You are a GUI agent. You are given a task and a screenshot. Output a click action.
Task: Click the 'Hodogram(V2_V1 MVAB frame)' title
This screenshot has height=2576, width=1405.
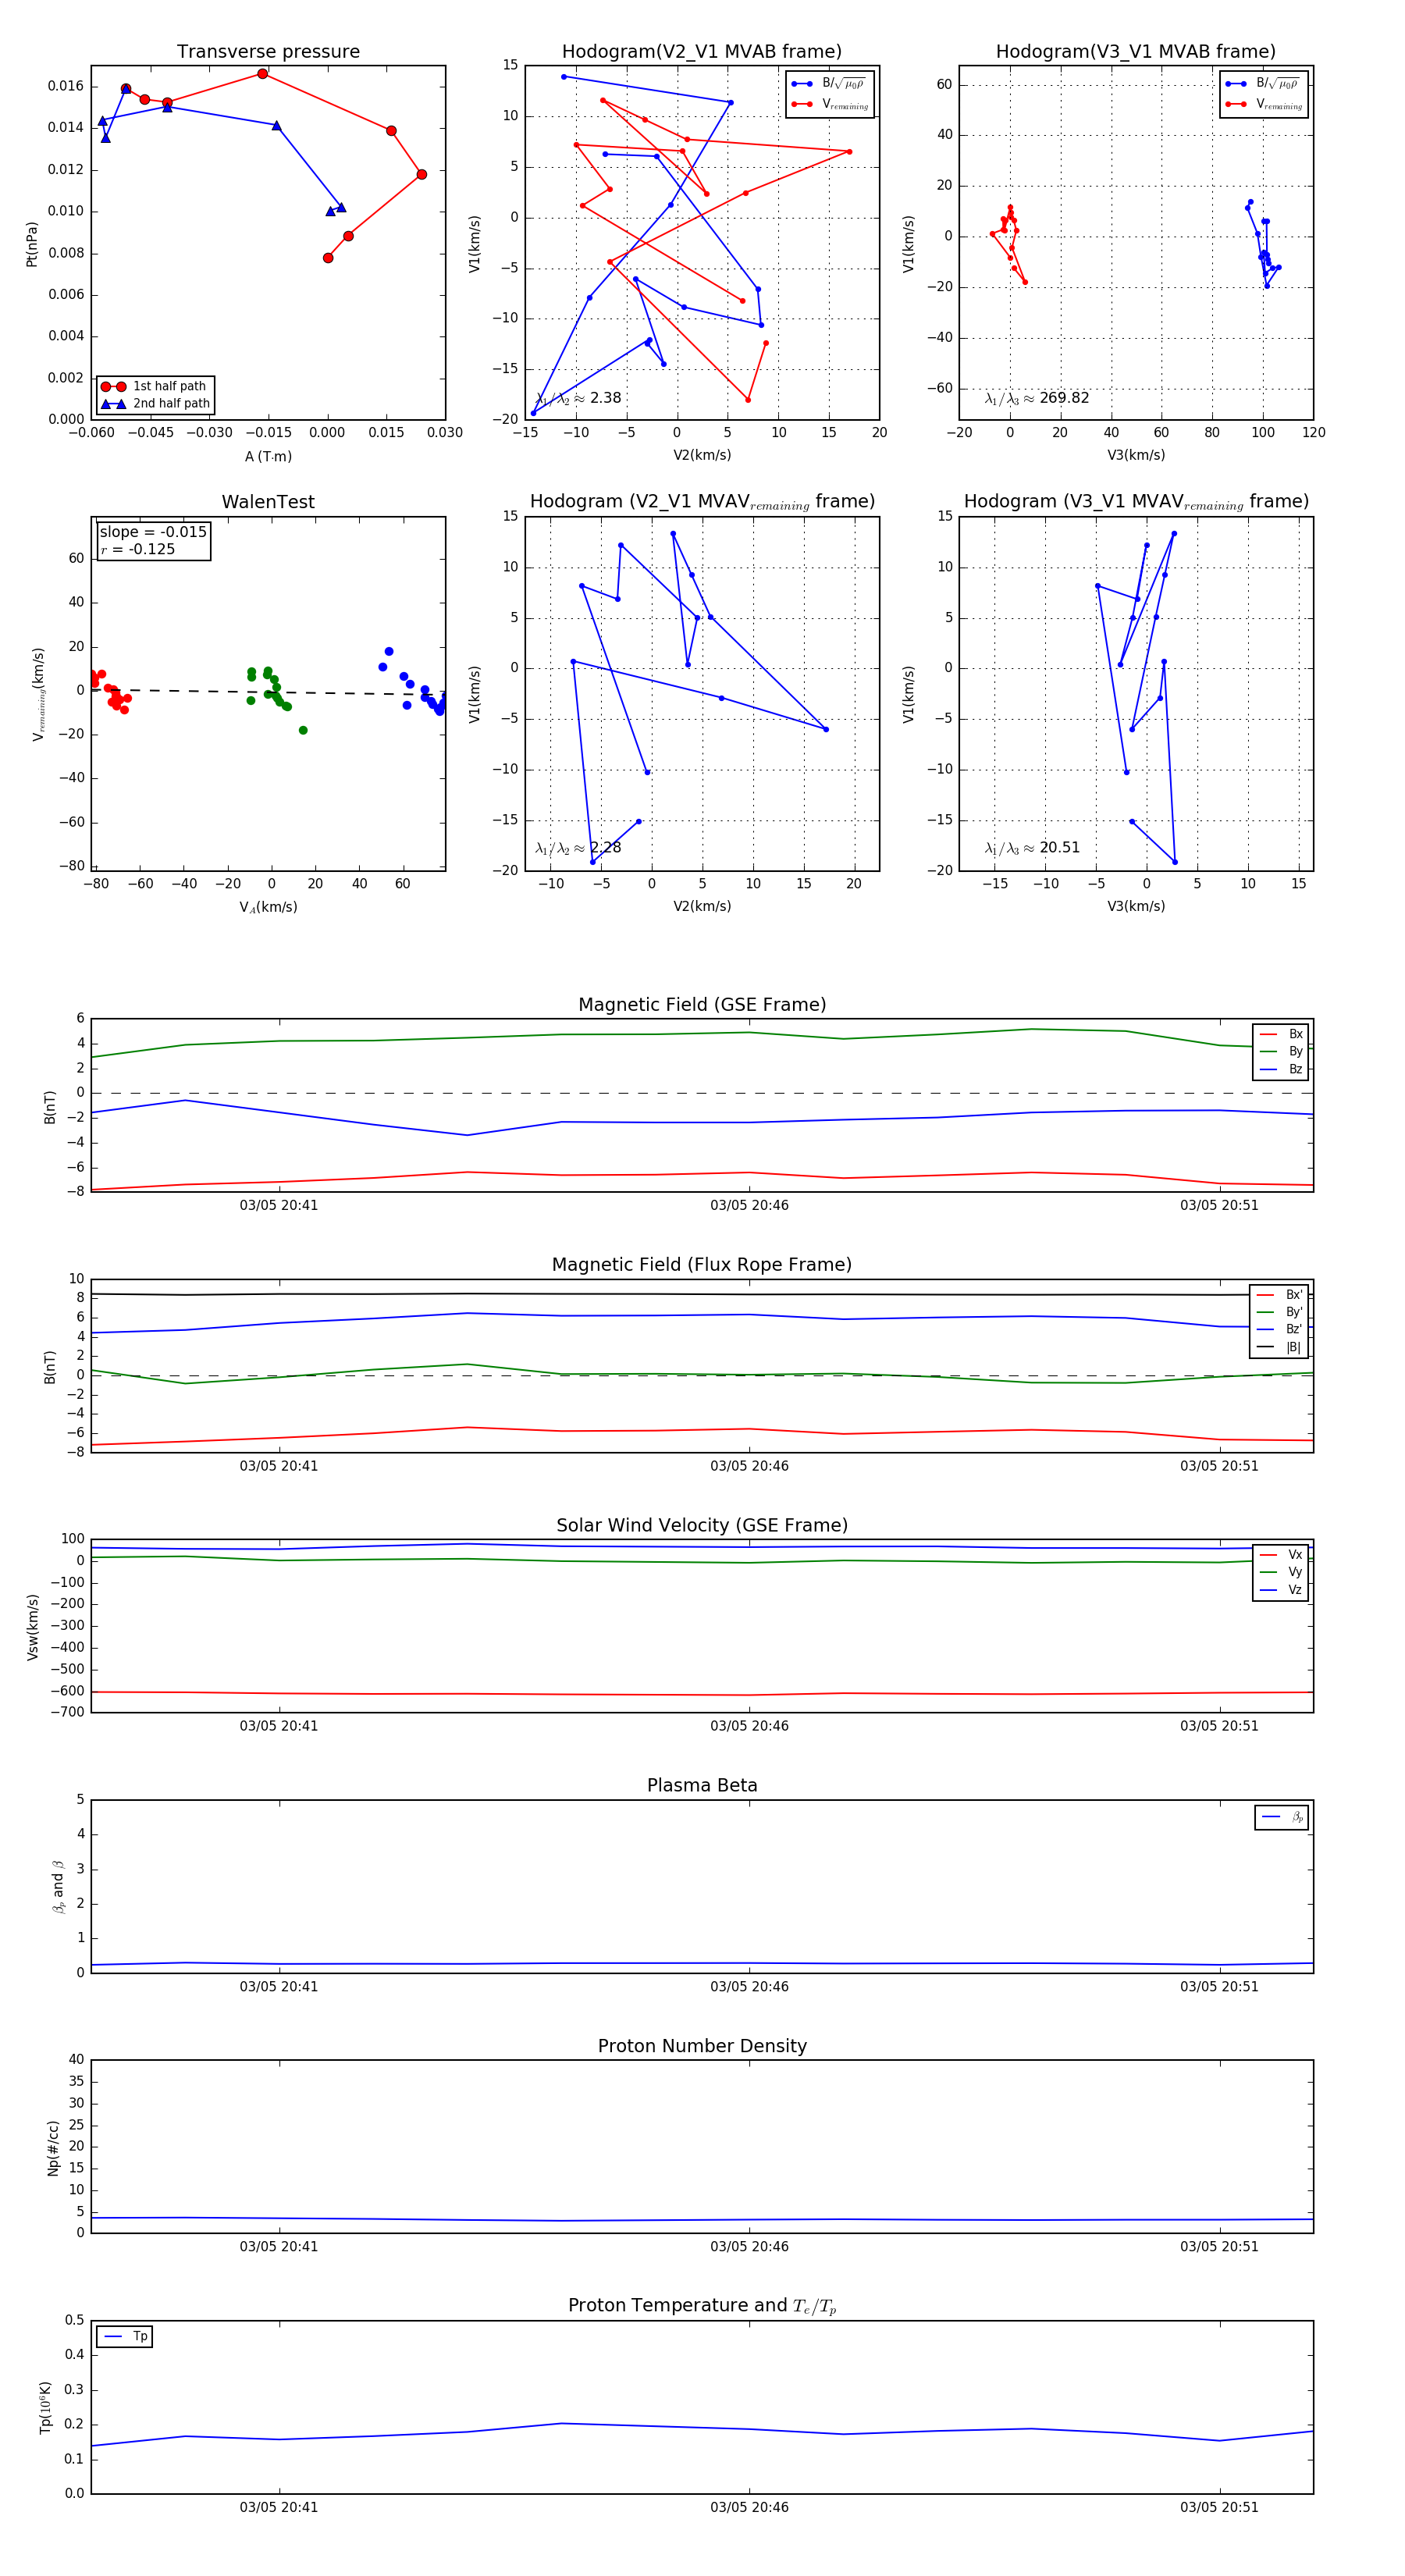pyautogui.click(x=702, y=51)
